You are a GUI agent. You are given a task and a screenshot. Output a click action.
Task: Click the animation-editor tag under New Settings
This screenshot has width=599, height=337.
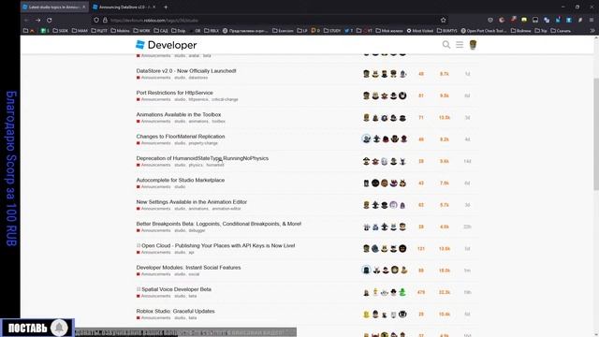226,209
